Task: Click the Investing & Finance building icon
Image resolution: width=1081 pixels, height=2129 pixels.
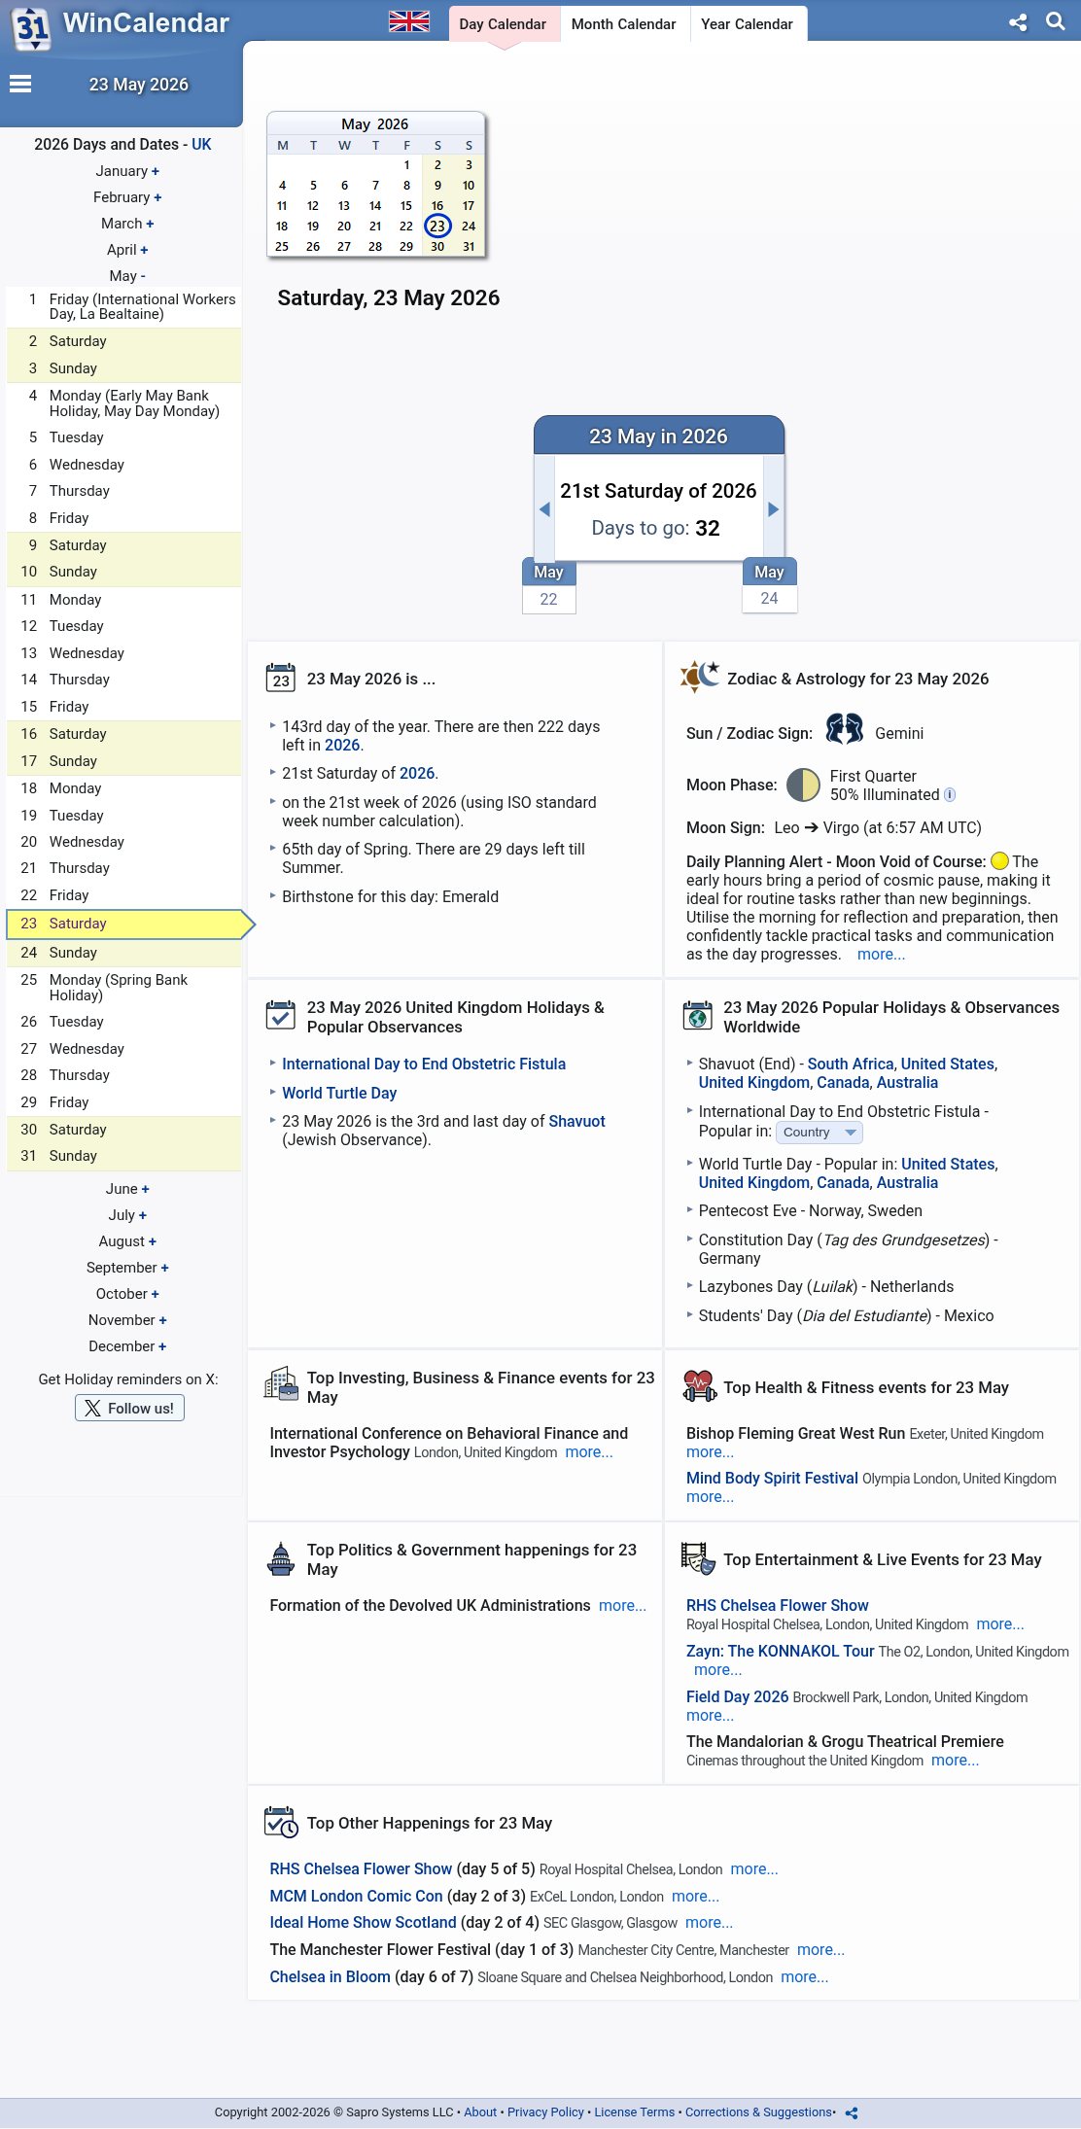Action: (282, 1383)
